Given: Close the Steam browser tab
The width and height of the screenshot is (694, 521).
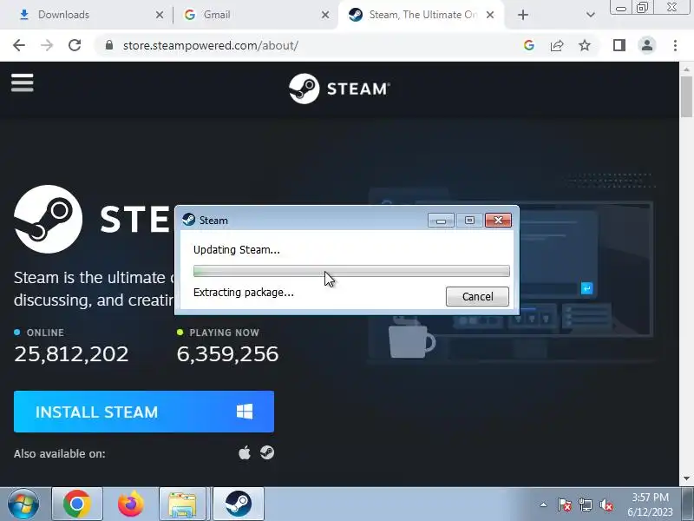Looking at the screenshot, I should coord(490,15).
